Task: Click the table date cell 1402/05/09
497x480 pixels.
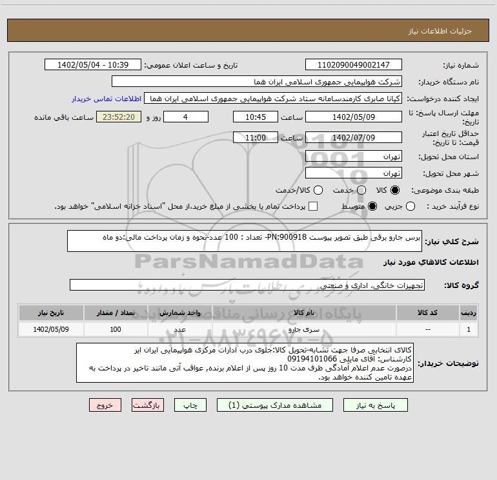Action: 51,329
